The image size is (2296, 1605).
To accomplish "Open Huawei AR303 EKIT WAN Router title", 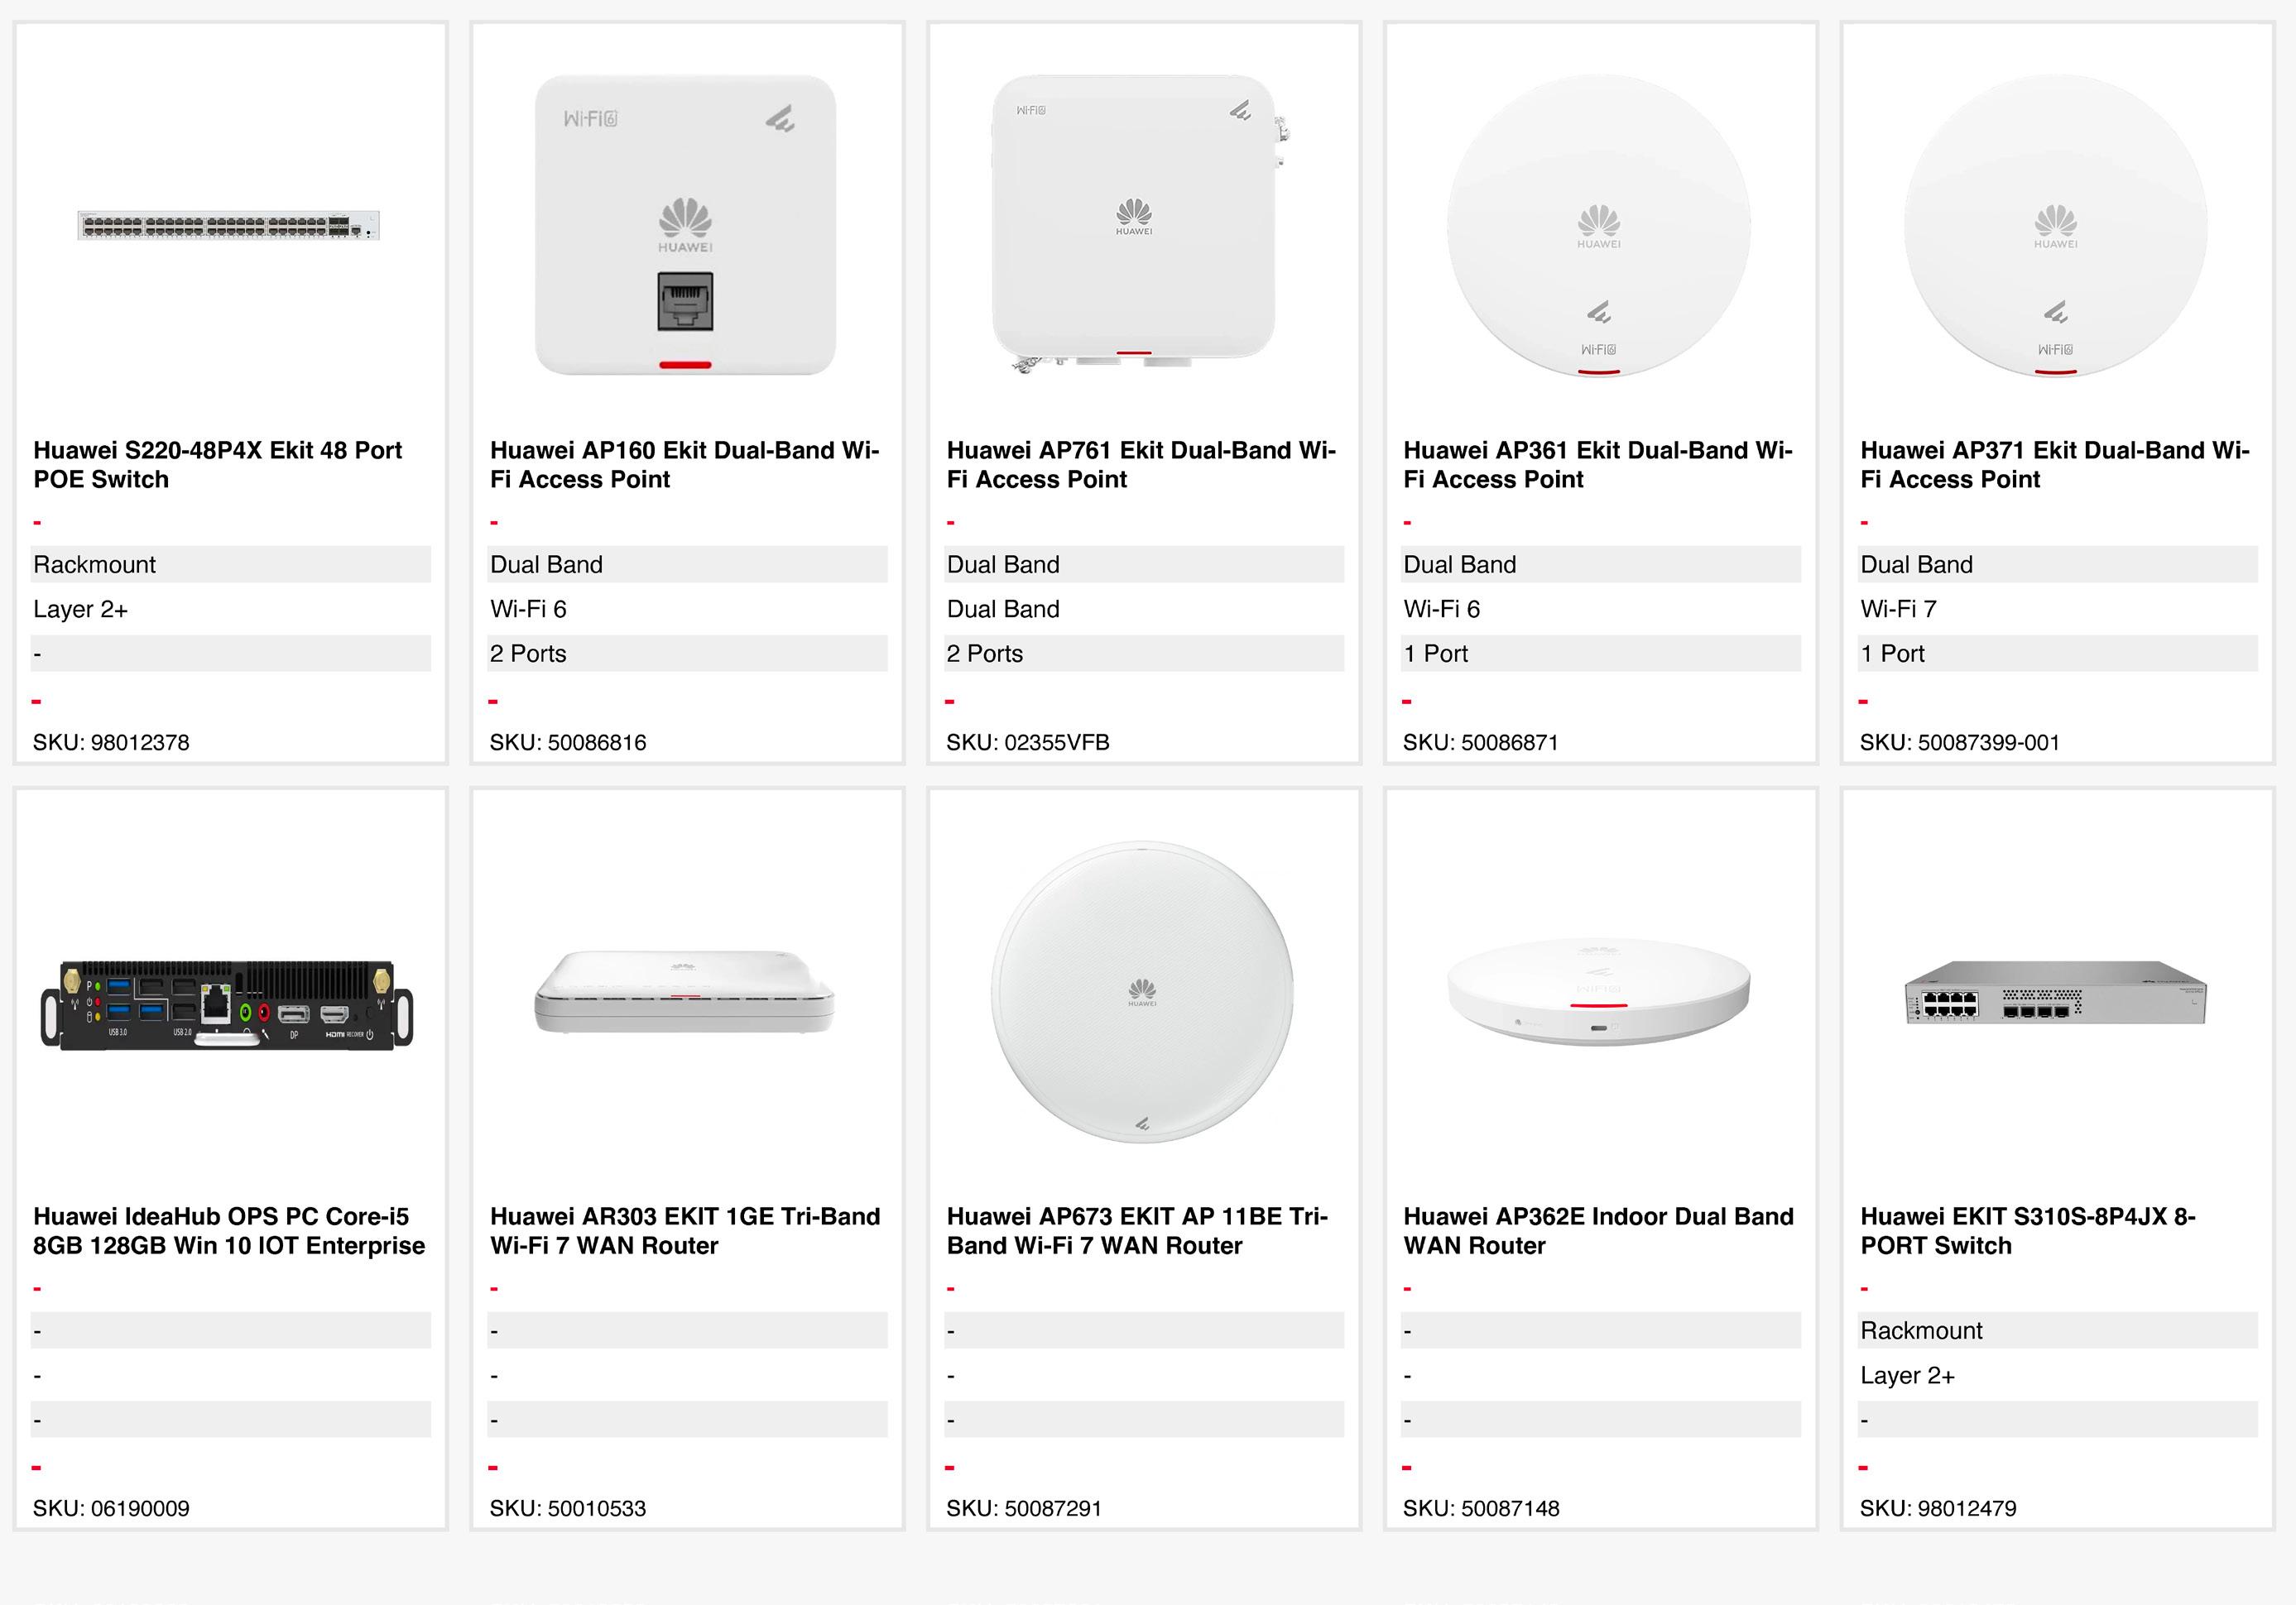I will (685, 1231).
